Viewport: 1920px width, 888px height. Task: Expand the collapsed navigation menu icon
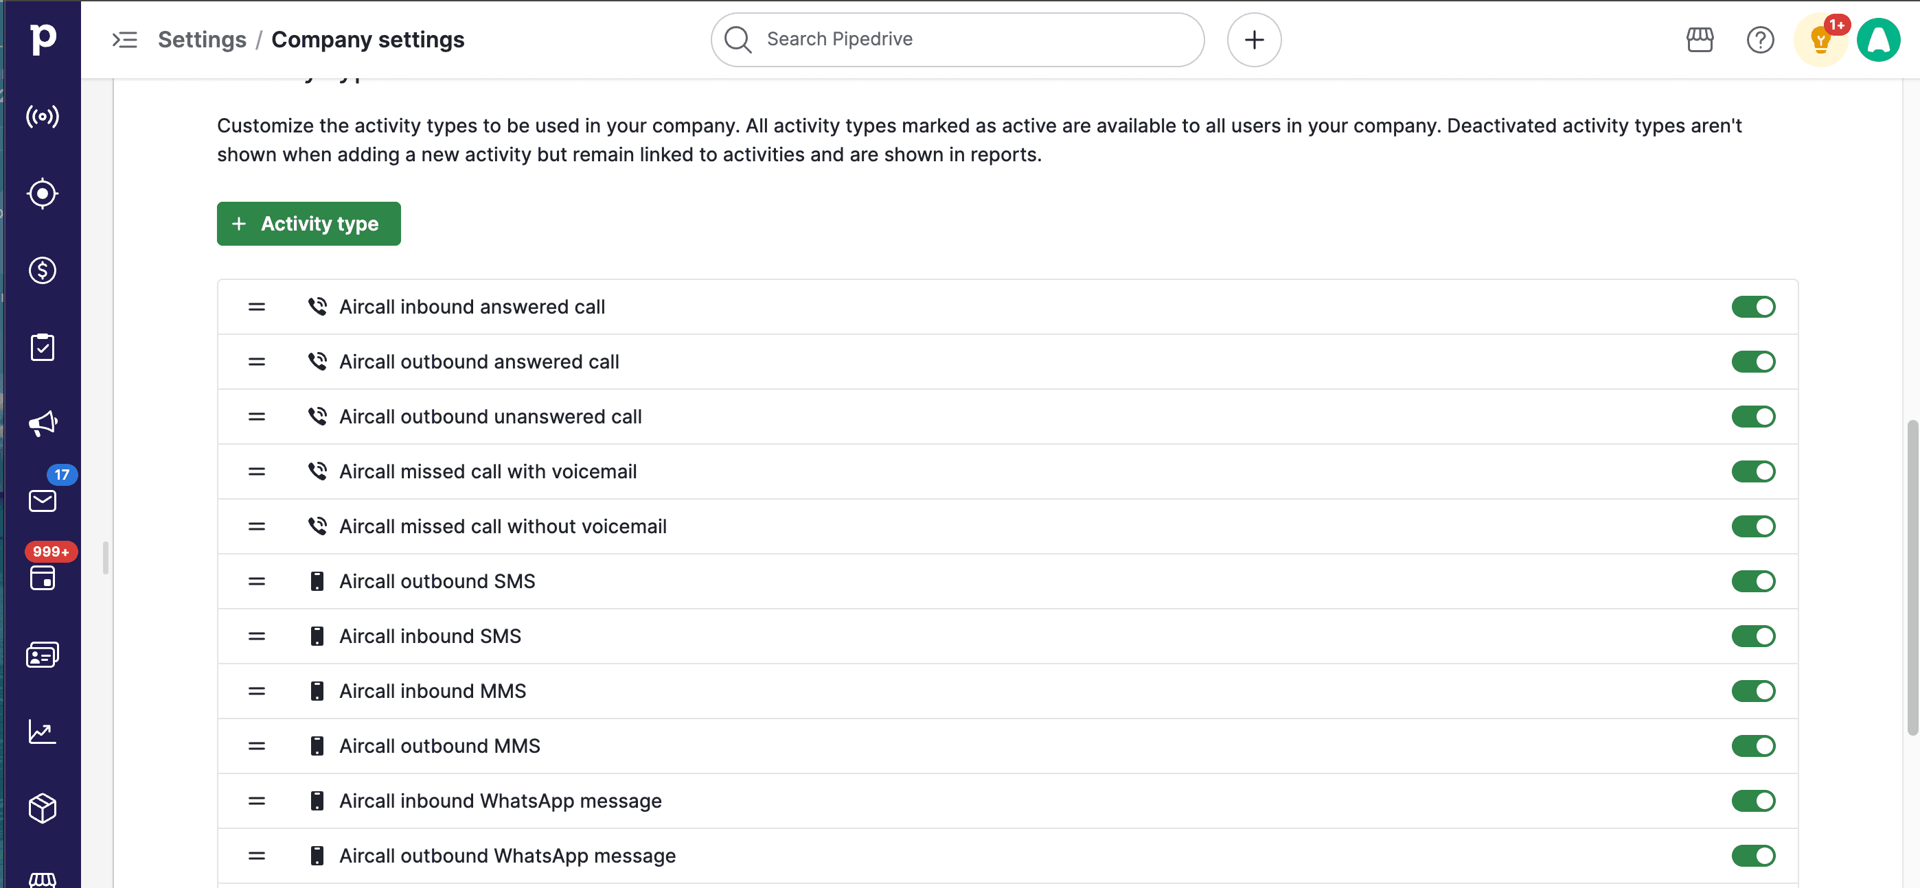(124, 40)
